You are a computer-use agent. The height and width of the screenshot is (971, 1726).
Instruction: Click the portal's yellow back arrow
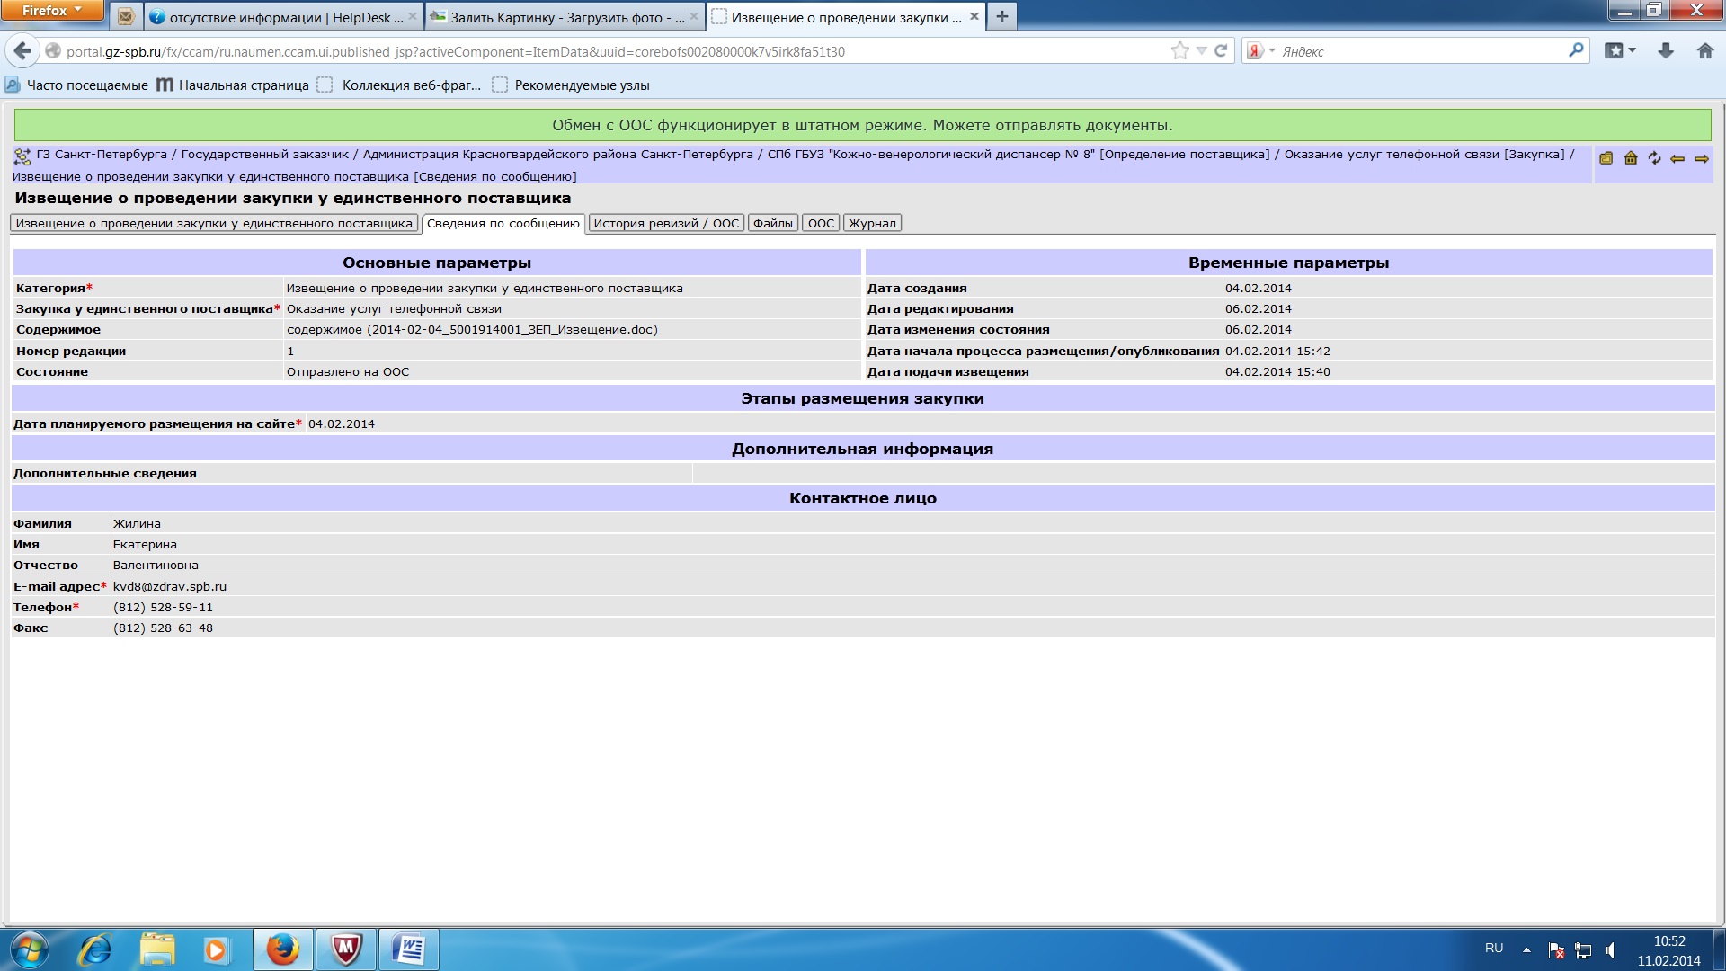pyautogui.click(x=1677, y=158)
